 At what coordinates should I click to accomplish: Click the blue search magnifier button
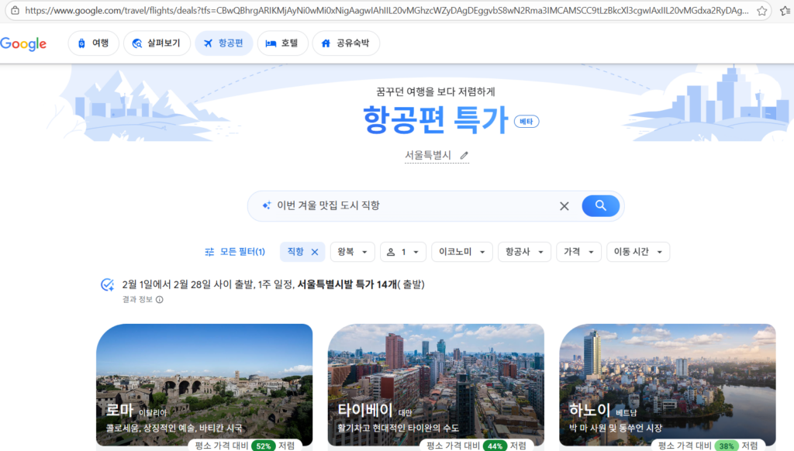pyautogui.click(x=600, y=205)
